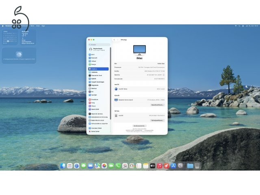
Task: Open the Nézet menu in the menu bar
Action: click(x=32, y=26)
